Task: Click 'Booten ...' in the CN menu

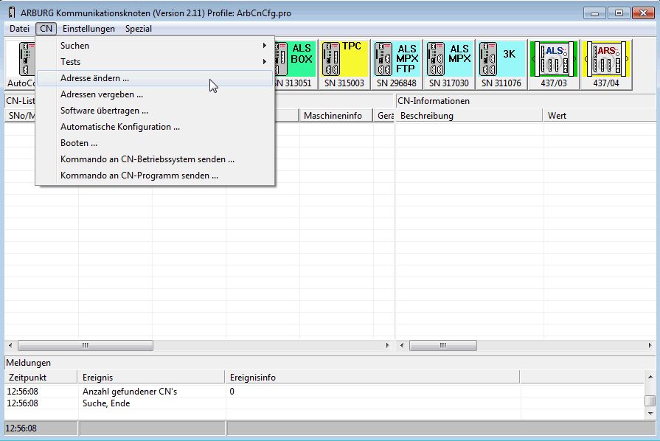Action: click(78, 143)
